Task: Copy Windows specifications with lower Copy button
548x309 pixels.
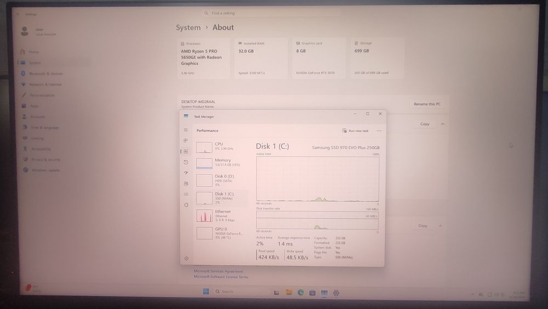Action: 423,226
